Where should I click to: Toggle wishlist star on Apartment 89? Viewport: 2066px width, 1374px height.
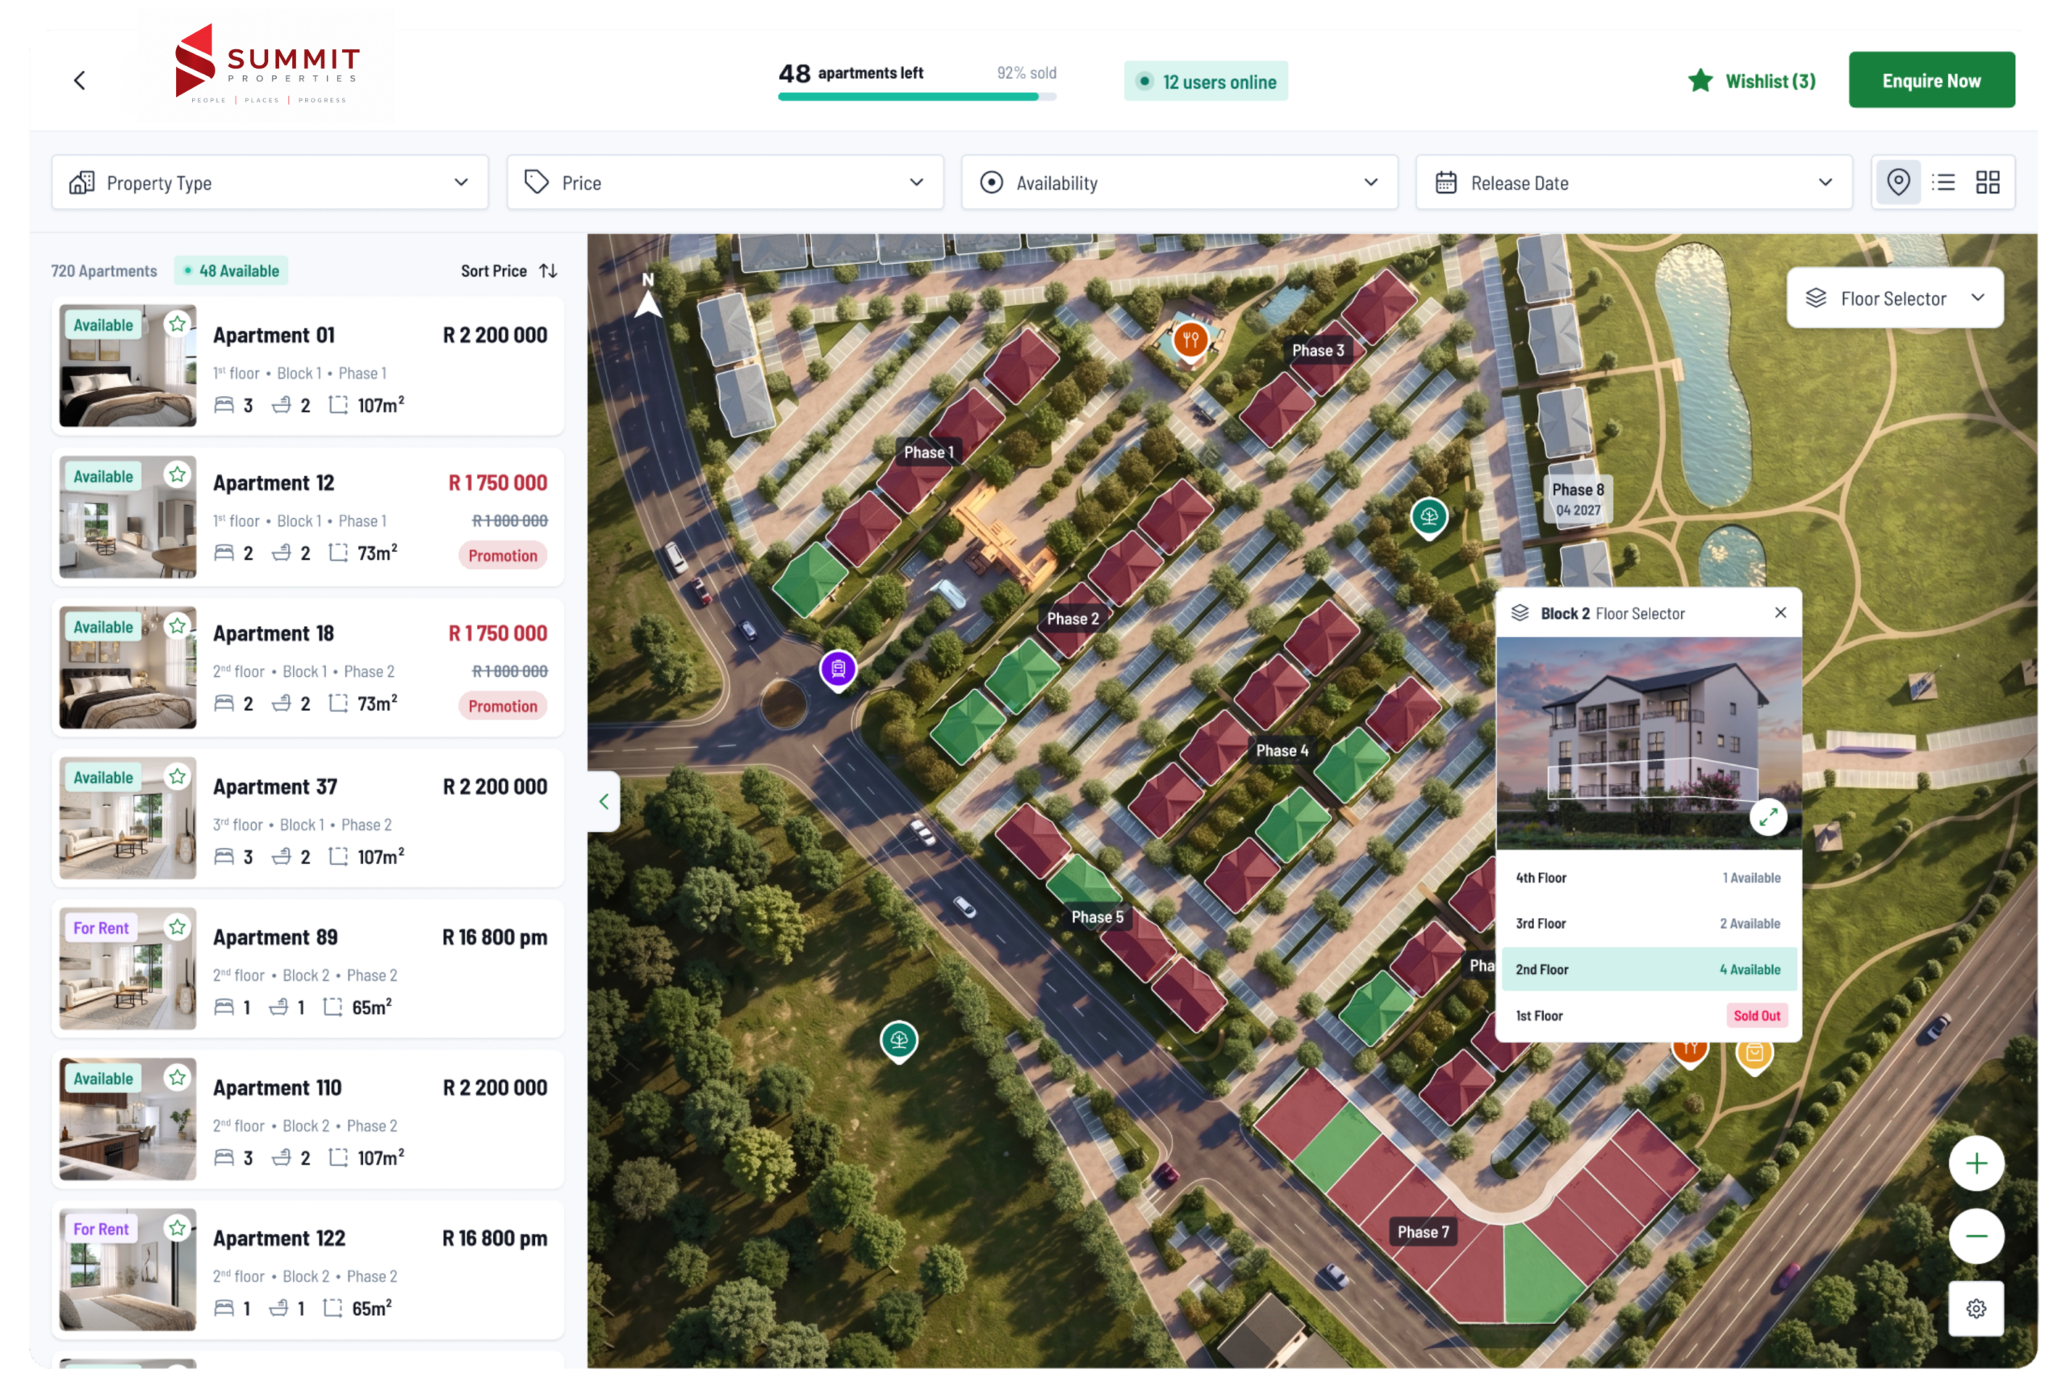[178, 927]
